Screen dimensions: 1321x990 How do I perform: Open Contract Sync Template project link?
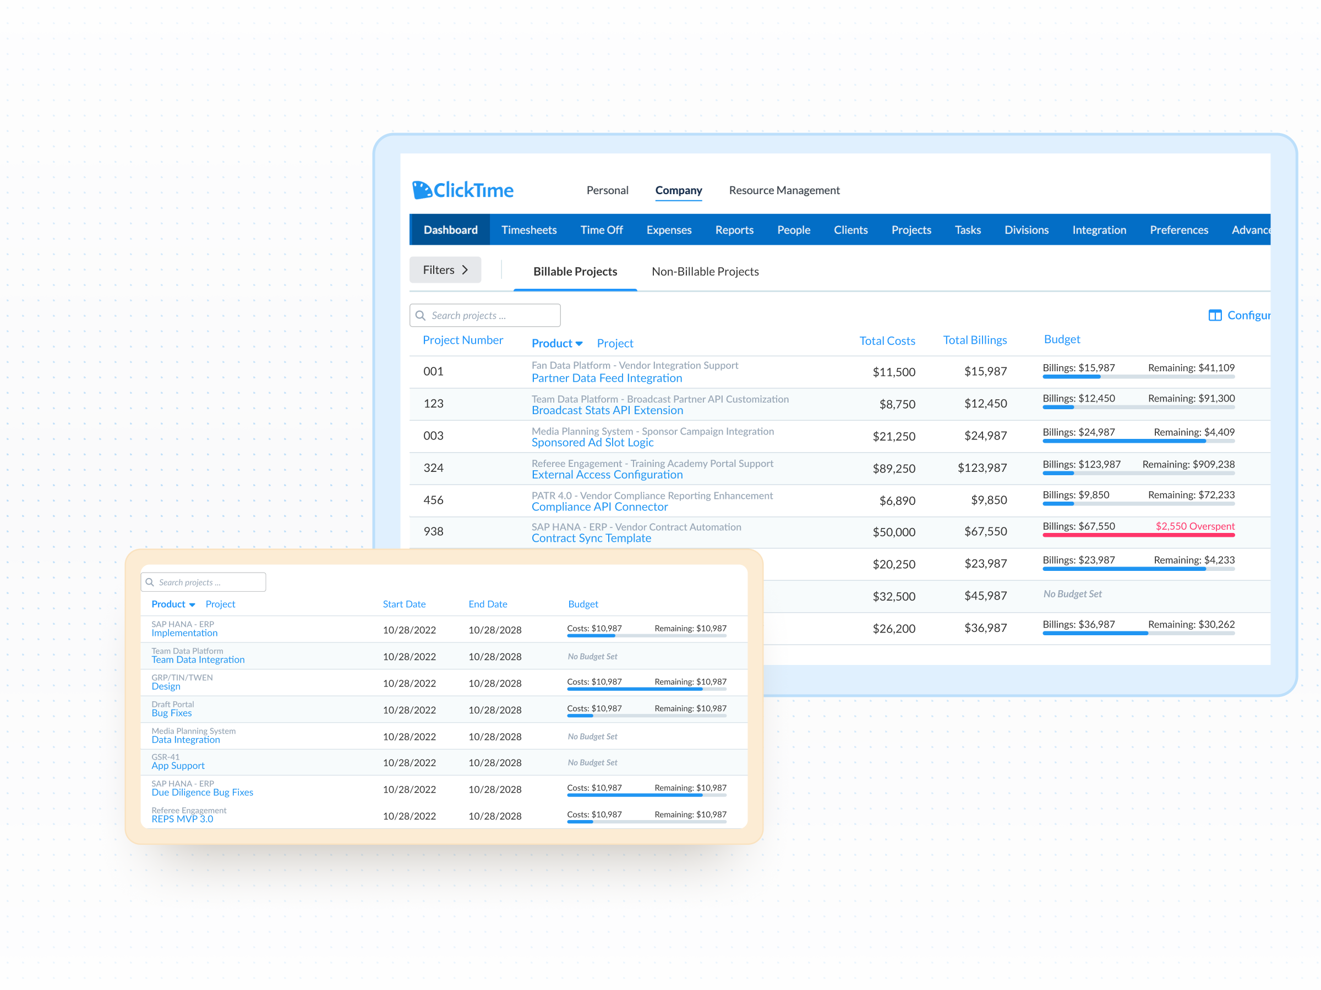pos(591,538)
